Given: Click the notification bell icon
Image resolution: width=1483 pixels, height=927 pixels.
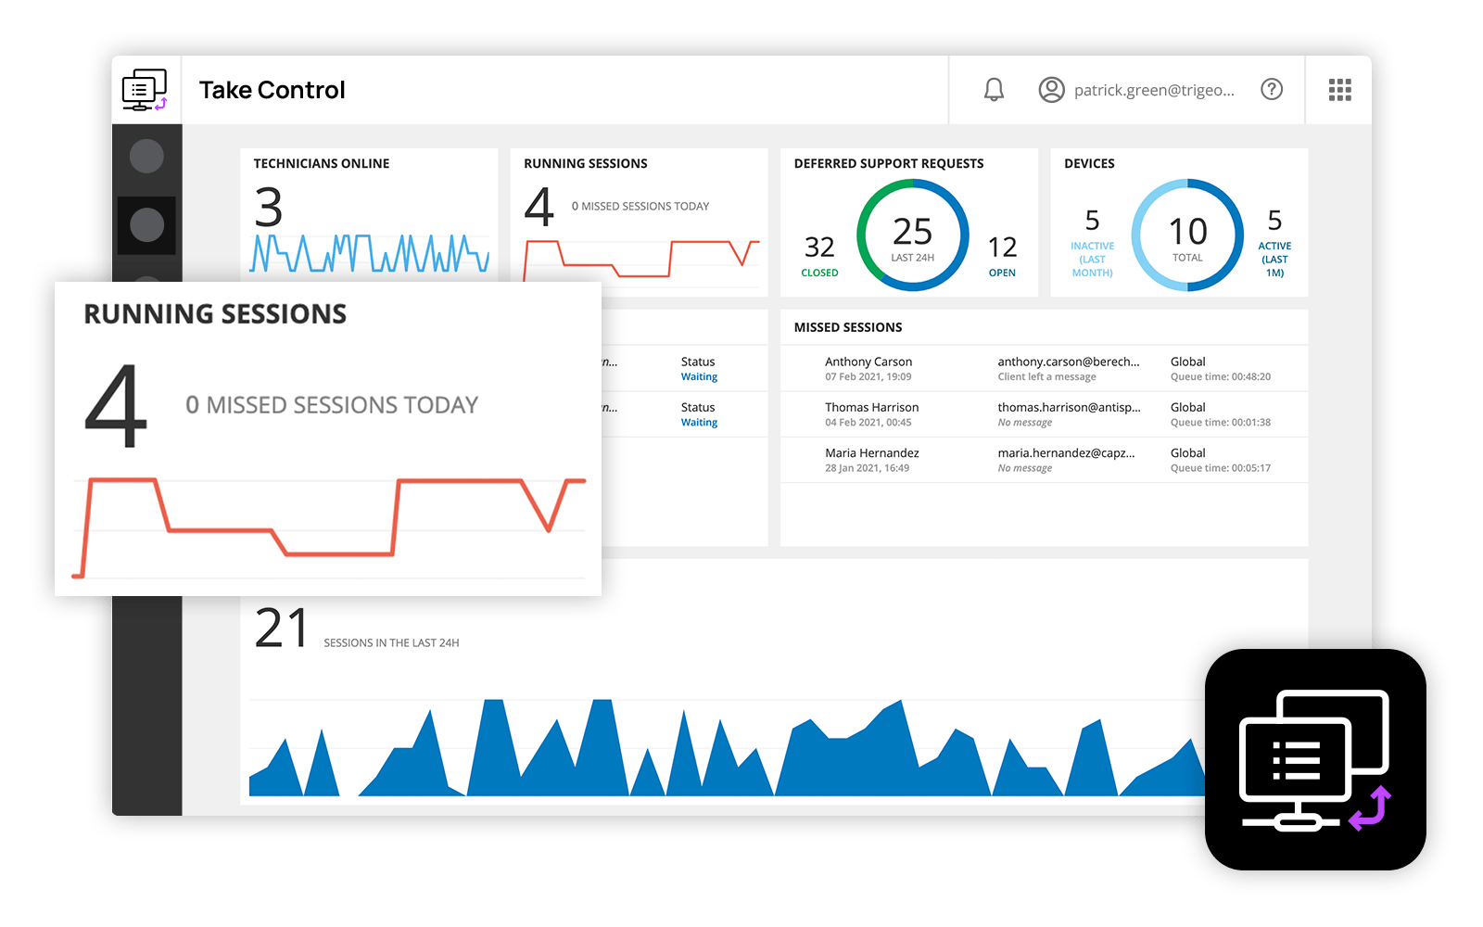Looking at the screenshot, I should point(994,89).
